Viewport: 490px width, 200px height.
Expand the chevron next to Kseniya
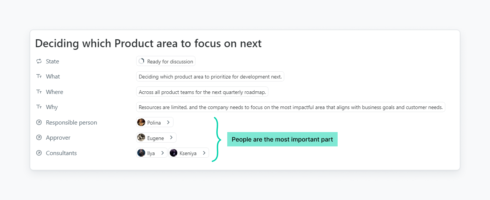pyautogui.click(x=204, y=153)
